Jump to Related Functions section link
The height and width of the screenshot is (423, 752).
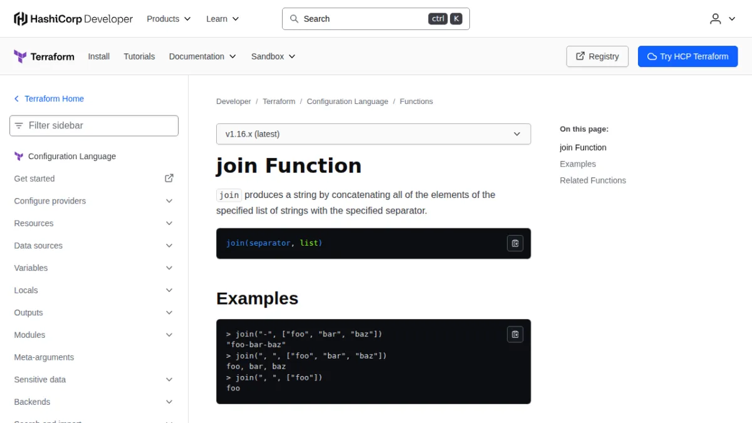pos(593,180)
